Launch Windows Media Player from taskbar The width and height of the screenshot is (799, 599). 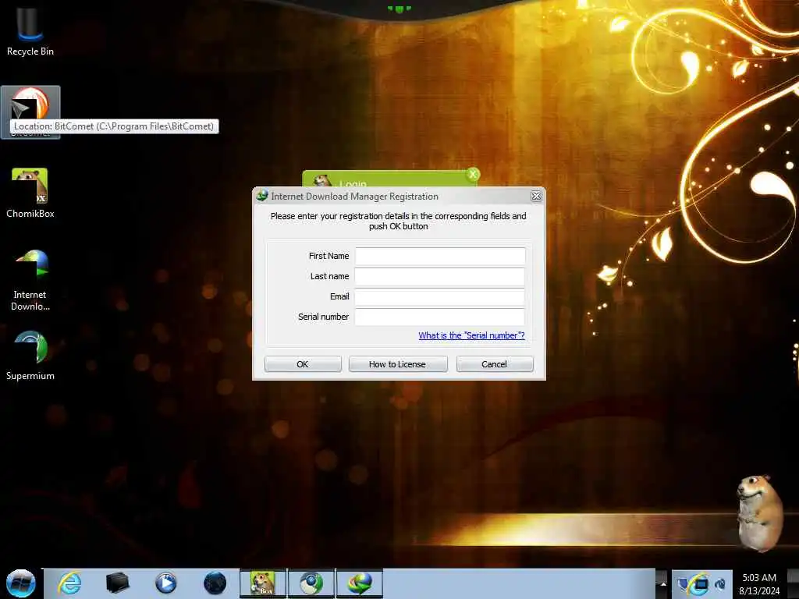165,583
